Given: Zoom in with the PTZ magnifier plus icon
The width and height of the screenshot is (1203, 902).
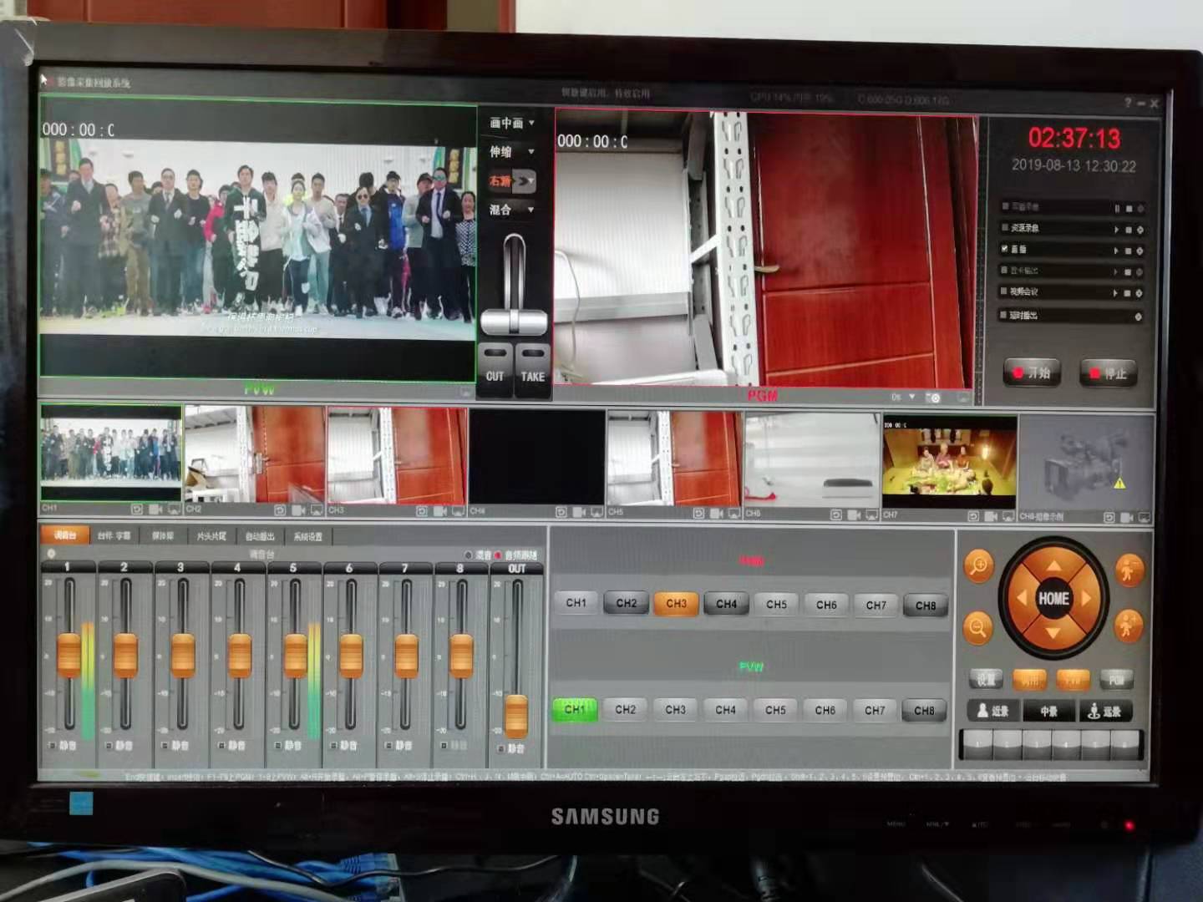Looking at the screenshot, I should [x=977, y=565].
